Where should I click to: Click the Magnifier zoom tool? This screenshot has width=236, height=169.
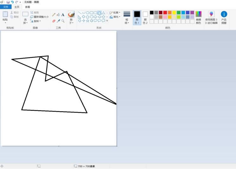[x=63, y=21]
